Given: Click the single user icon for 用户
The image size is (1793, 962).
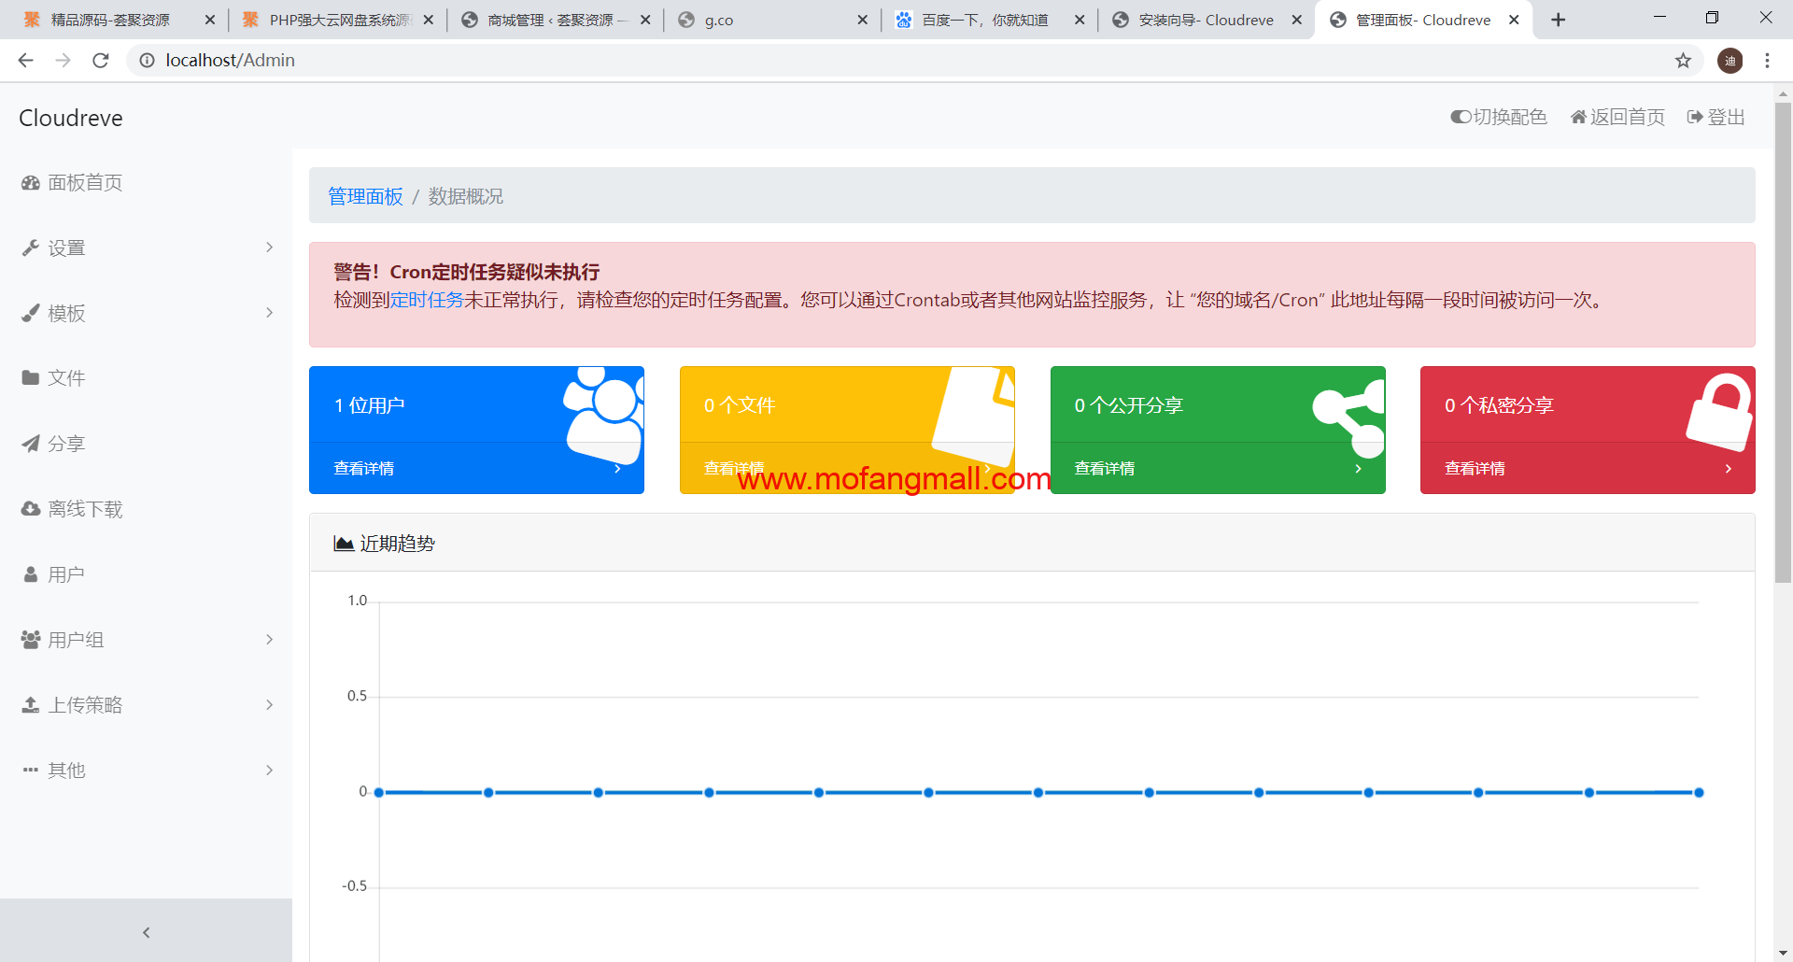Looking at the screenshot, I should click(31, 574).
